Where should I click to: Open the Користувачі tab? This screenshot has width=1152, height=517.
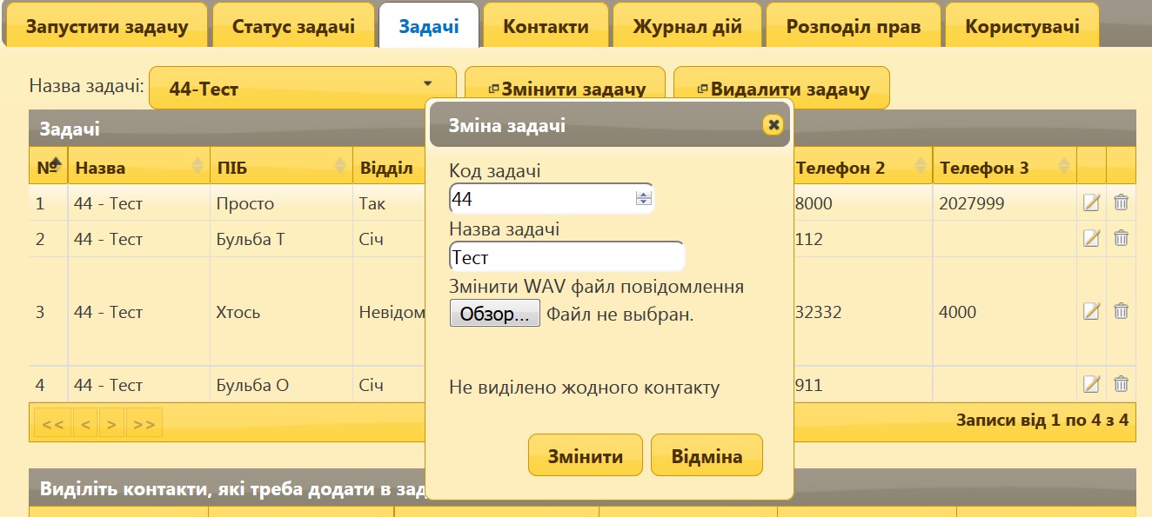click(x=1022, y=26)
